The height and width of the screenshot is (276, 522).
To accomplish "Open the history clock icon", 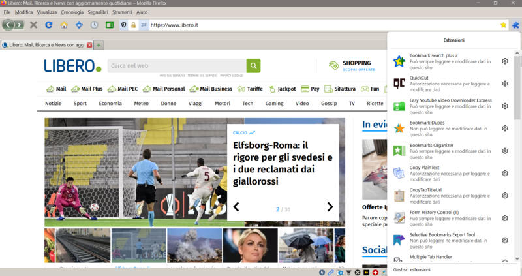I will pos(94,25).
